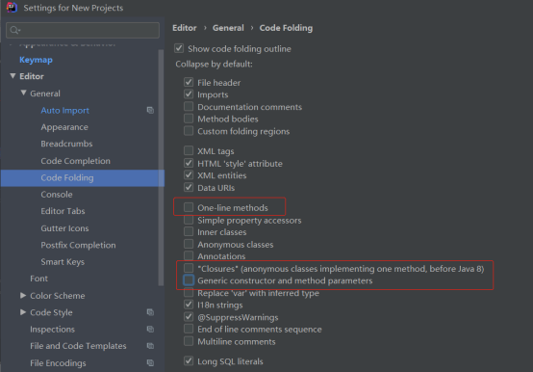The width and height of the screenshot is (533, 372).
Task: Open the Keymap settings page
Action: click(x=36, y=60)
